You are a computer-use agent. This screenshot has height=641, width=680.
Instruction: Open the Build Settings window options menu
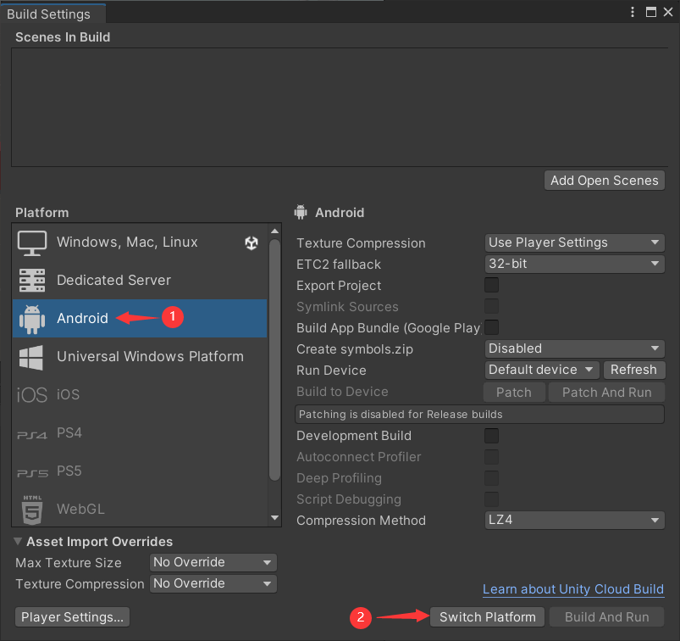pyautogui.click(x=633, y=12)
